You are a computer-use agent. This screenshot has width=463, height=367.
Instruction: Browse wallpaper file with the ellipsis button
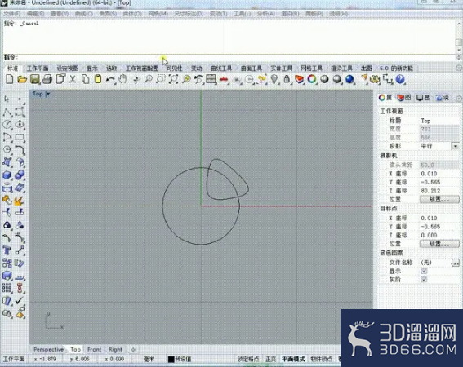[456, 263]
